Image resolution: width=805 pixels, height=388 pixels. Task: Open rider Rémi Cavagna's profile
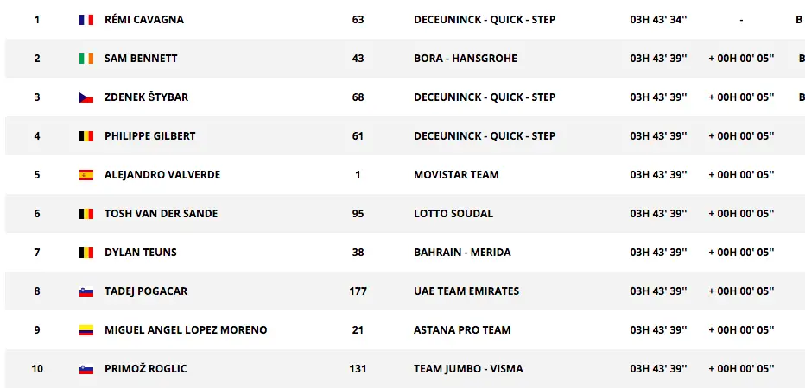(143, 20)
